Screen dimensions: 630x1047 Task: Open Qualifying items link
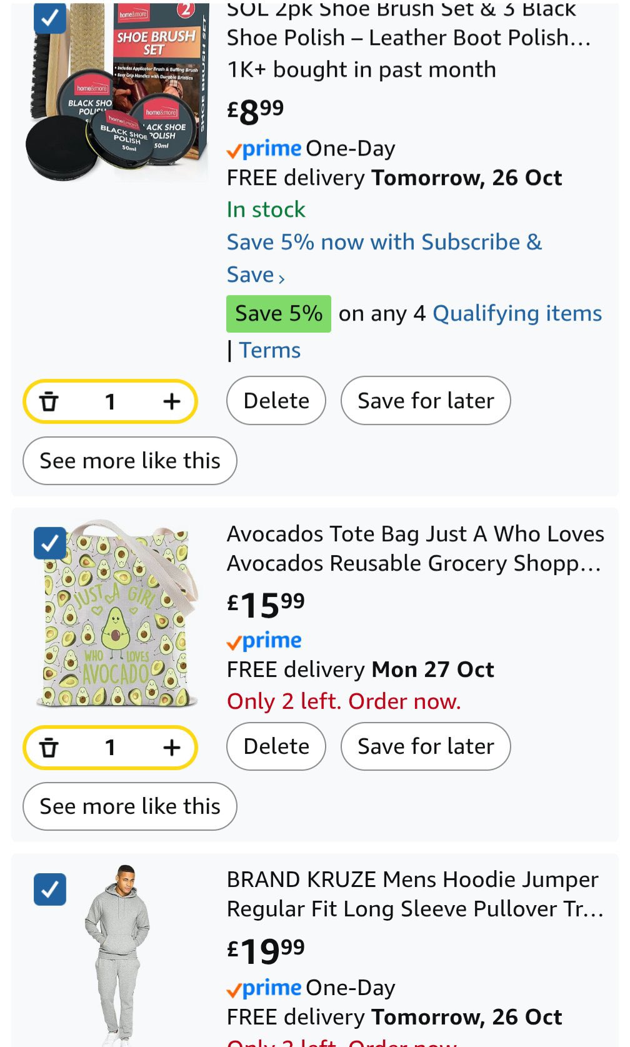[517, 313]
